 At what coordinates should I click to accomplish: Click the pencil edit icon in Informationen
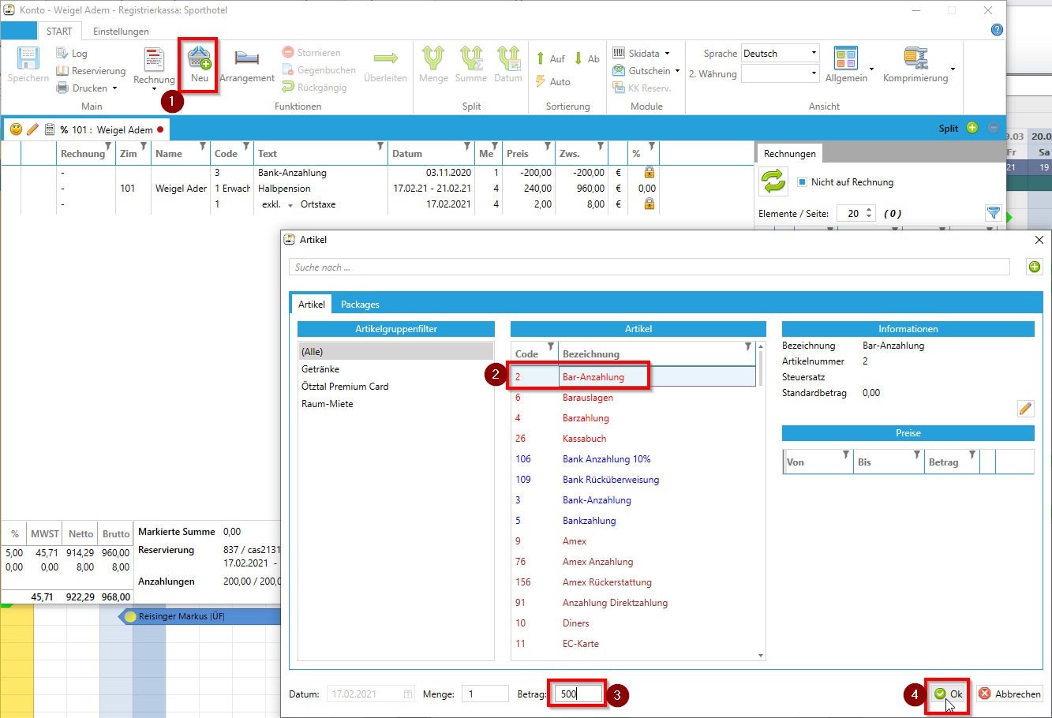[1025, 408]
